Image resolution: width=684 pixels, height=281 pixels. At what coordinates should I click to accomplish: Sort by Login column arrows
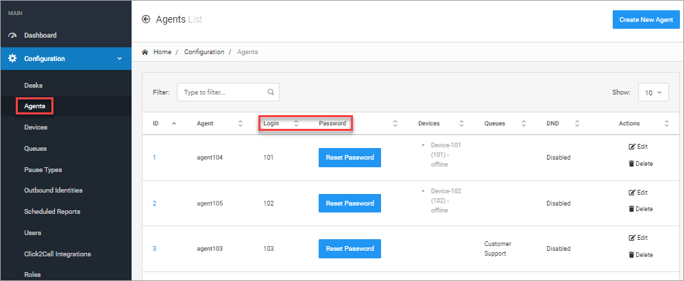tap(296, 123)
